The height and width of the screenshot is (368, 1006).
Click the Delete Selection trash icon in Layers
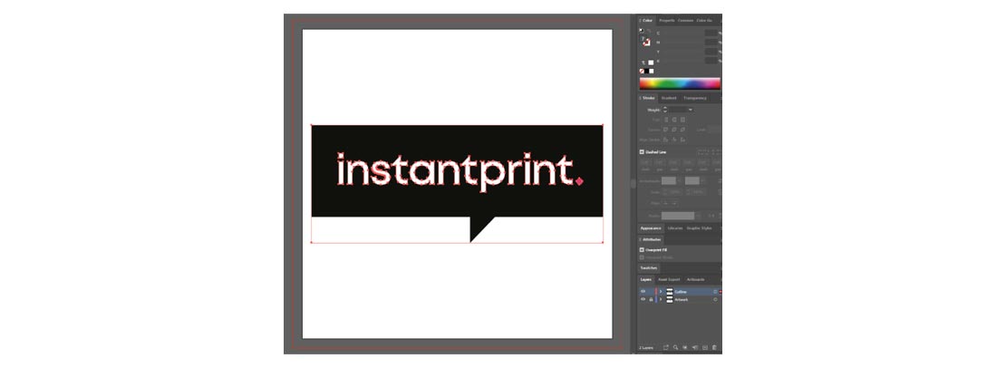pyautogui.click(x=715, y=347)
